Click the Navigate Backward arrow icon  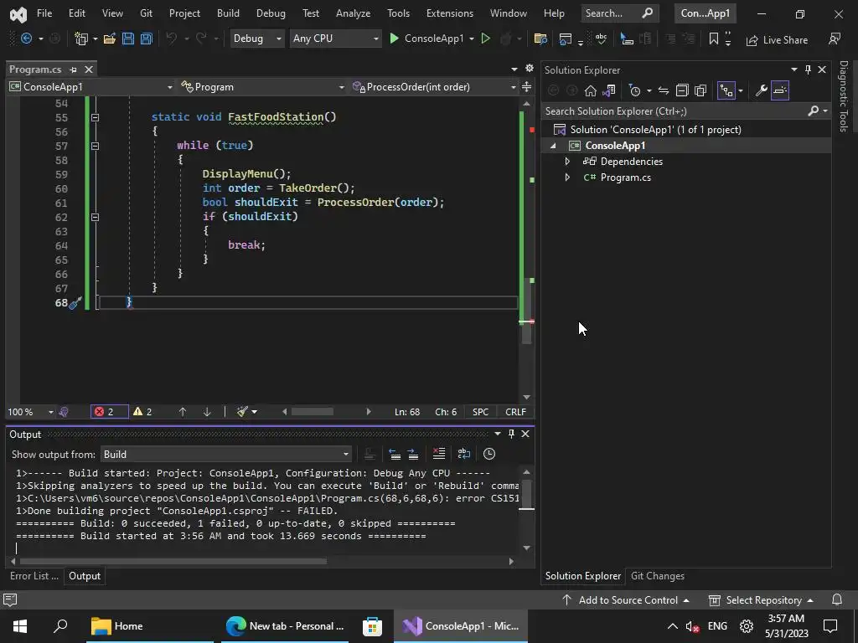point(26,39)
